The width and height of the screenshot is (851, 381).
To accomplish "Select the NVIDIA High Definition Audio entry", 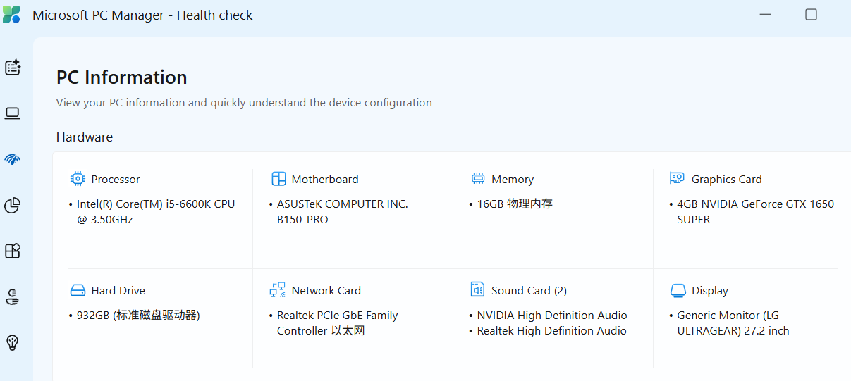I will pyautogui.click(x=552, y=316).
